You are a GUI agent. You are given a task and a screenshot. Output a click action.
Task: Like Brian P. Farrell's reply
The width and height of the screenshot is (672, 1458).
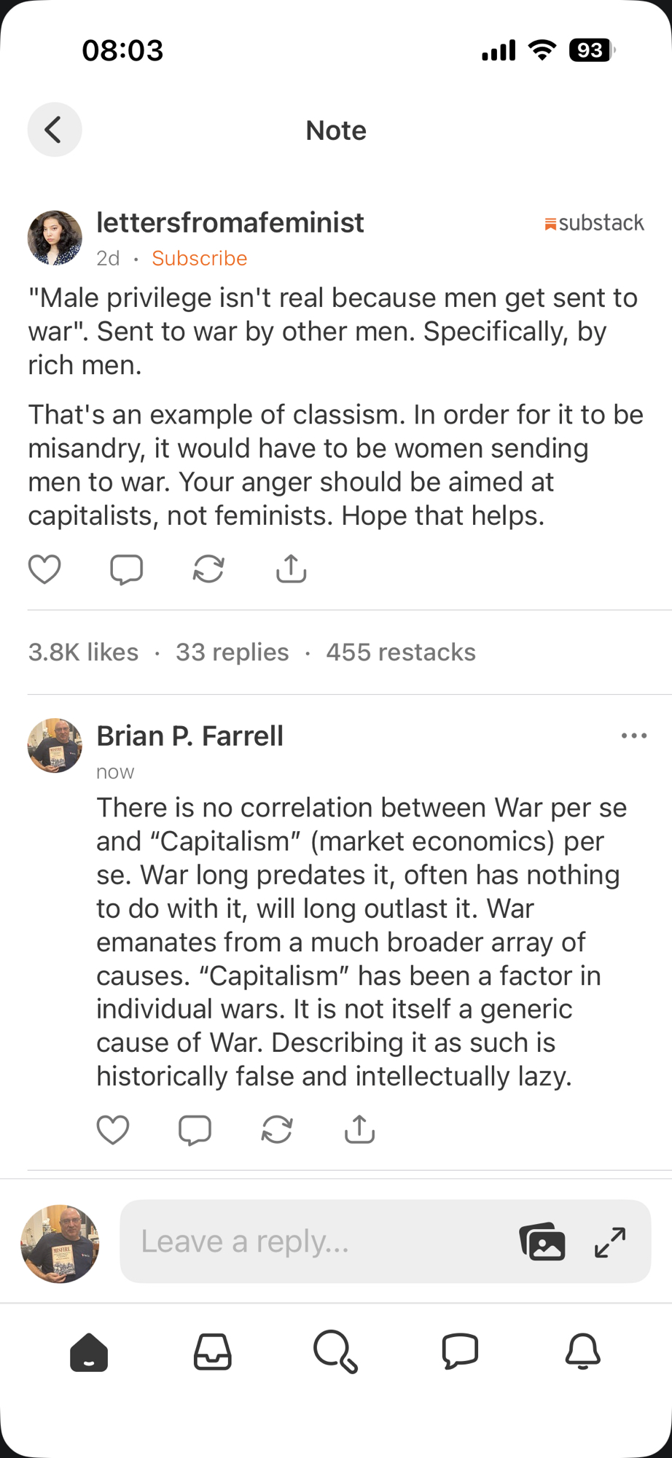point(113,1130)
